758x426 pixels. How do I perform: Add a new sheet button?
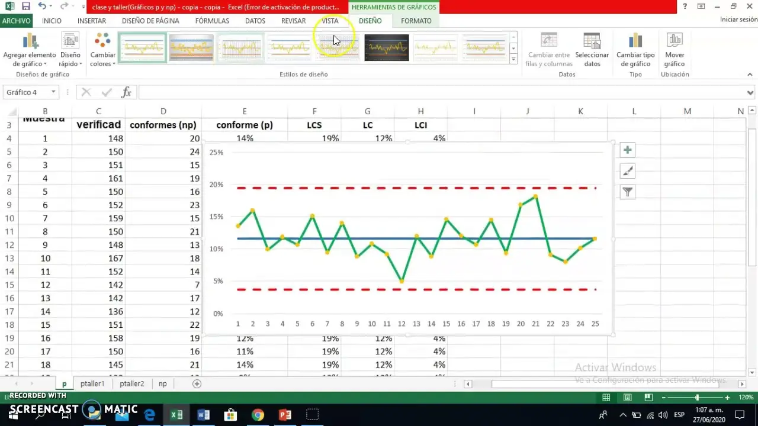(197, 383)
